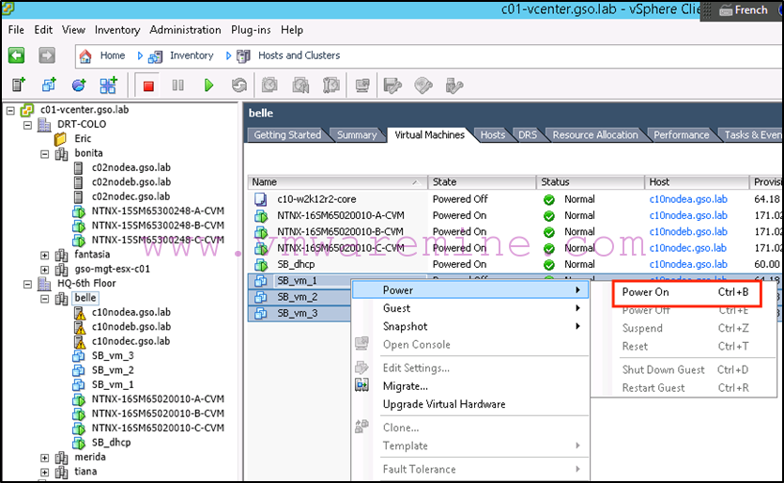Click the green Power On play icon

pos(209,86)
